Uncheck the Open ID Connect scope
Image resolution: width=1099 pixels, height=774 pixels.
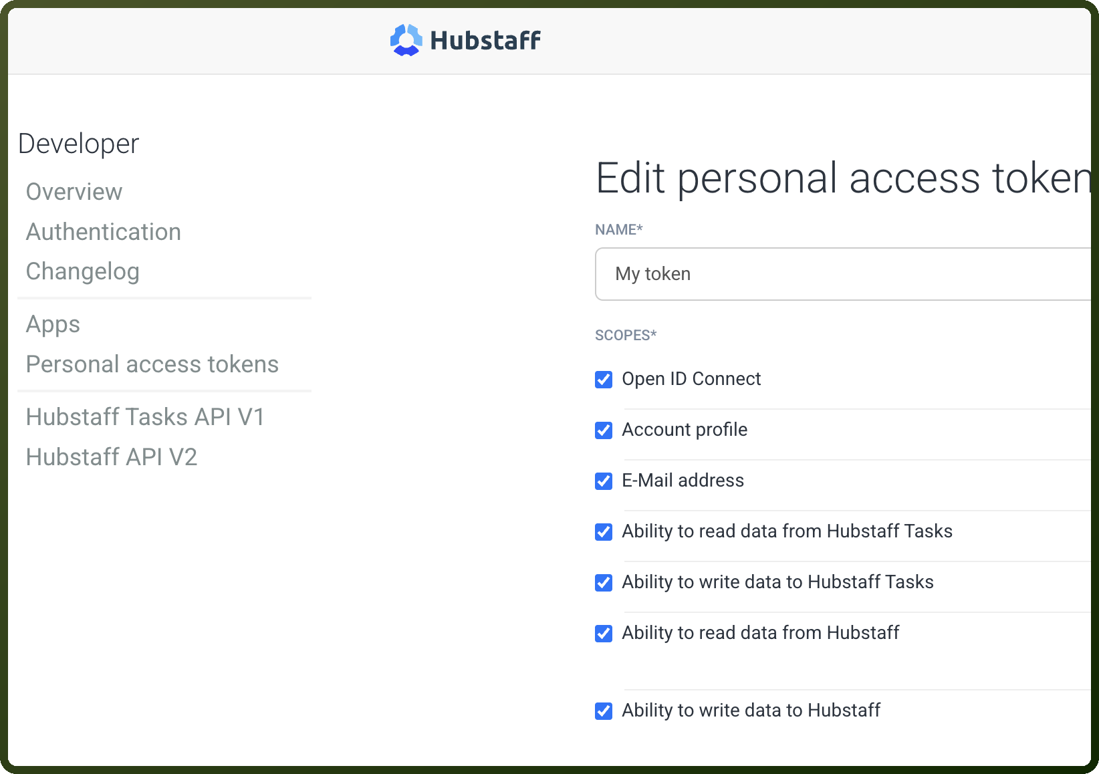click(604, 380)
